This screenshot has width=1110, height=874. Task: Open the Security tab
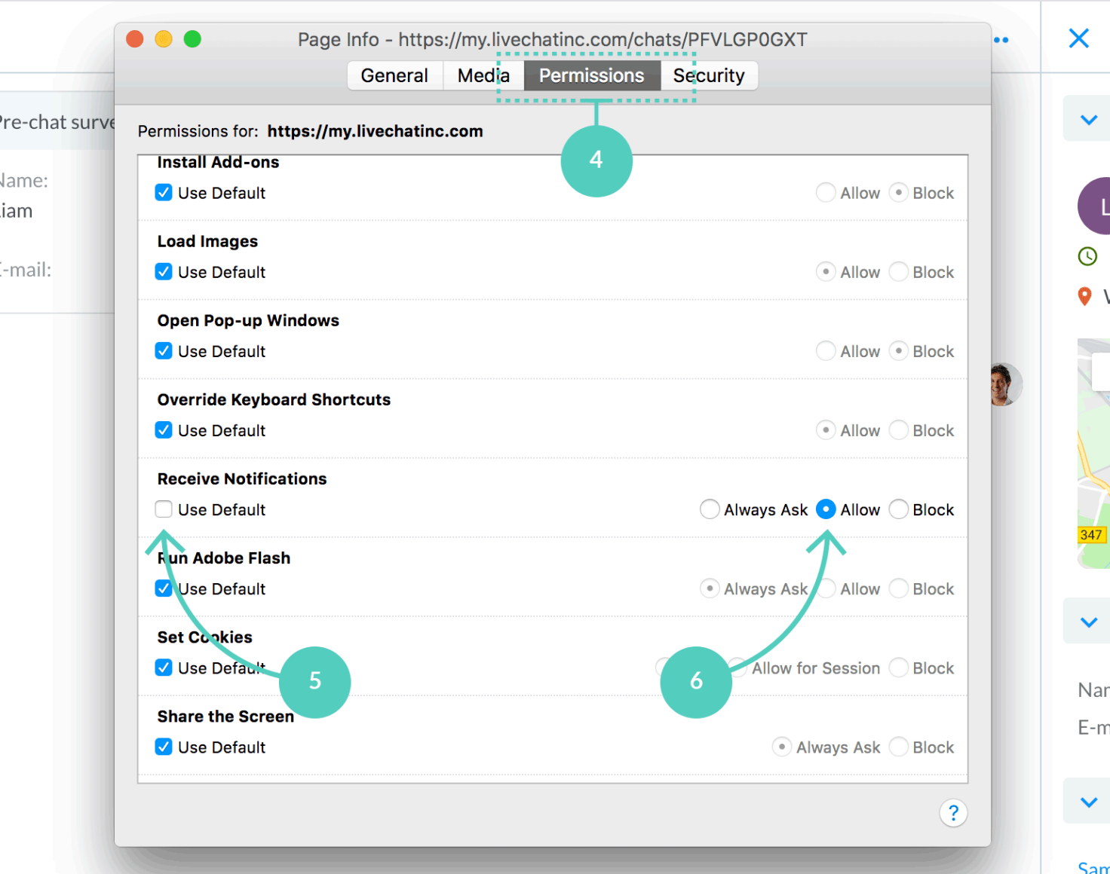click(709, 75)
